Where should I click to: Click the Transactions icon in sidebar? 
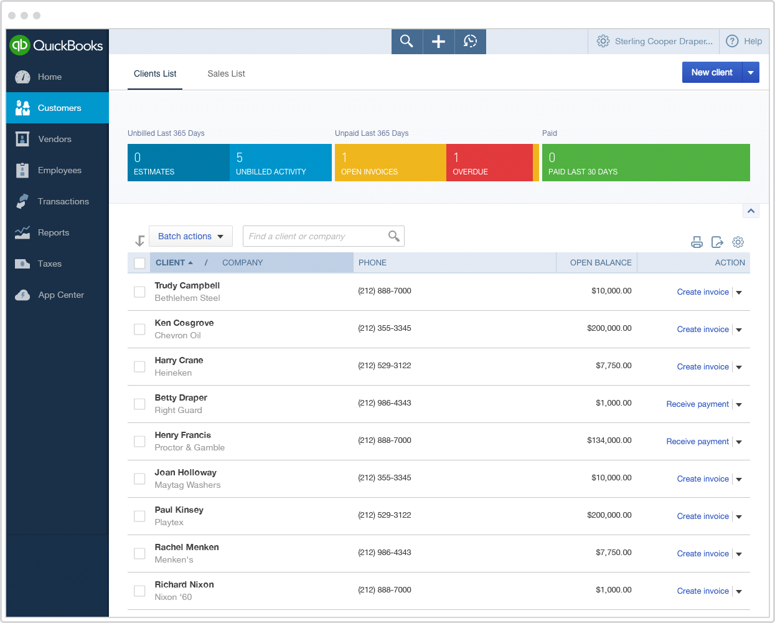[22, 201]
